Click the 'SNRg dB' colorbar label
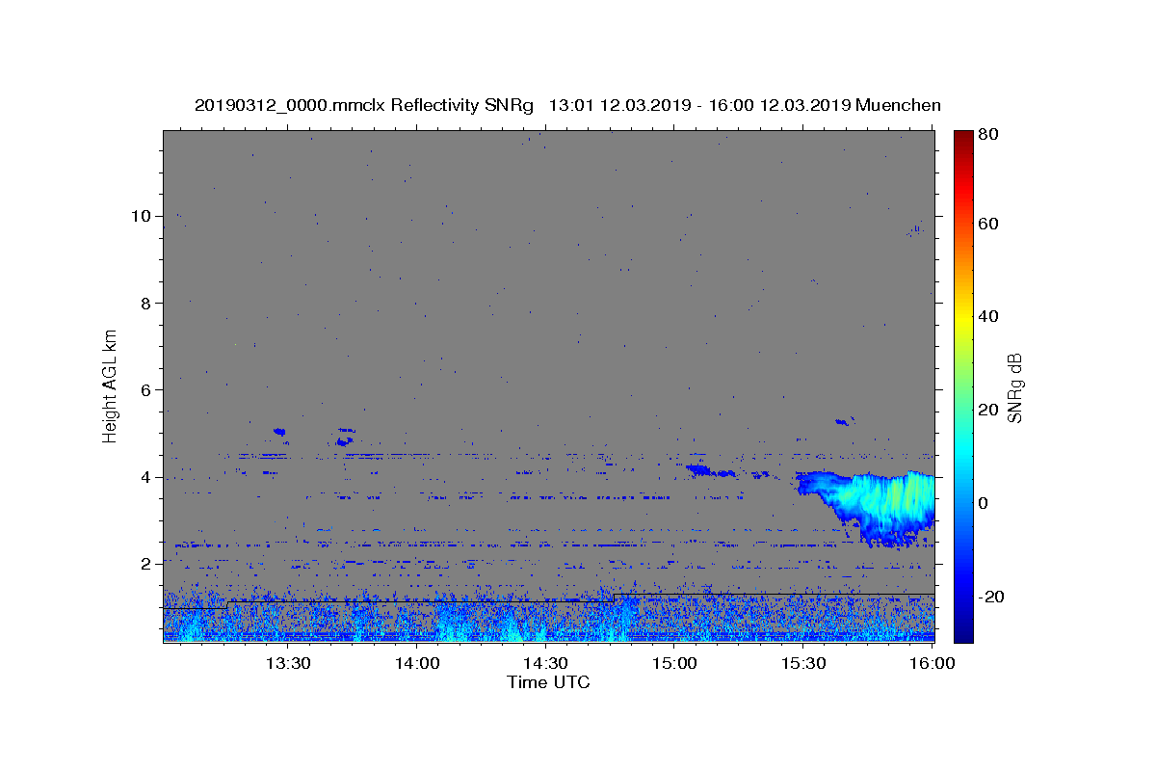Screen dimensions: 1156x771 pyautogui.click(x=1013, y=387)
